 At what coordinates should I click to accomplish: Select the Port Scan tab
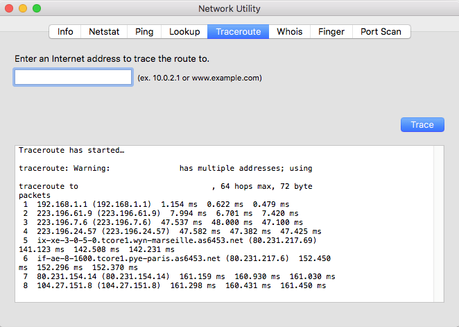(x=381, y=32)
